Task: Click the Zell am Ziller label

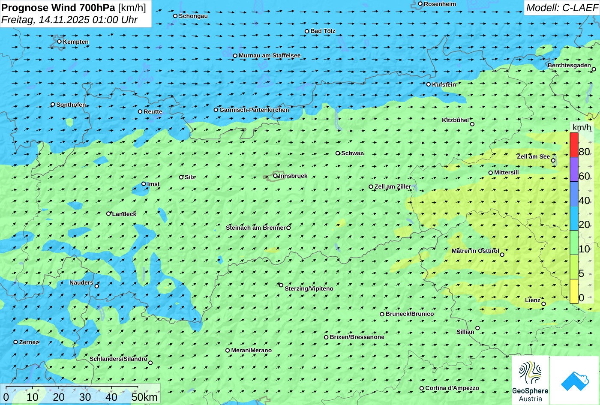Action: pyautogui.click(x=393, y=186)
